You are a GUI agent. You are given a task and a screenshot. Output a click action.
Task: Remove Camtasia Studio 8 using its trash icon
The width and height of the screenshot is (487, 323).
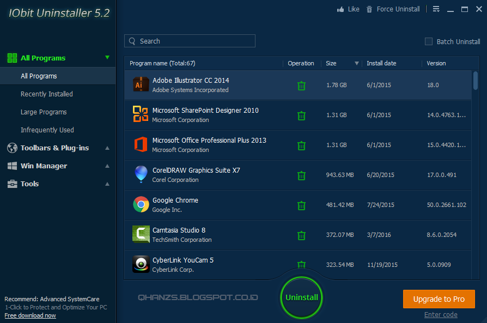coord(301,235)
